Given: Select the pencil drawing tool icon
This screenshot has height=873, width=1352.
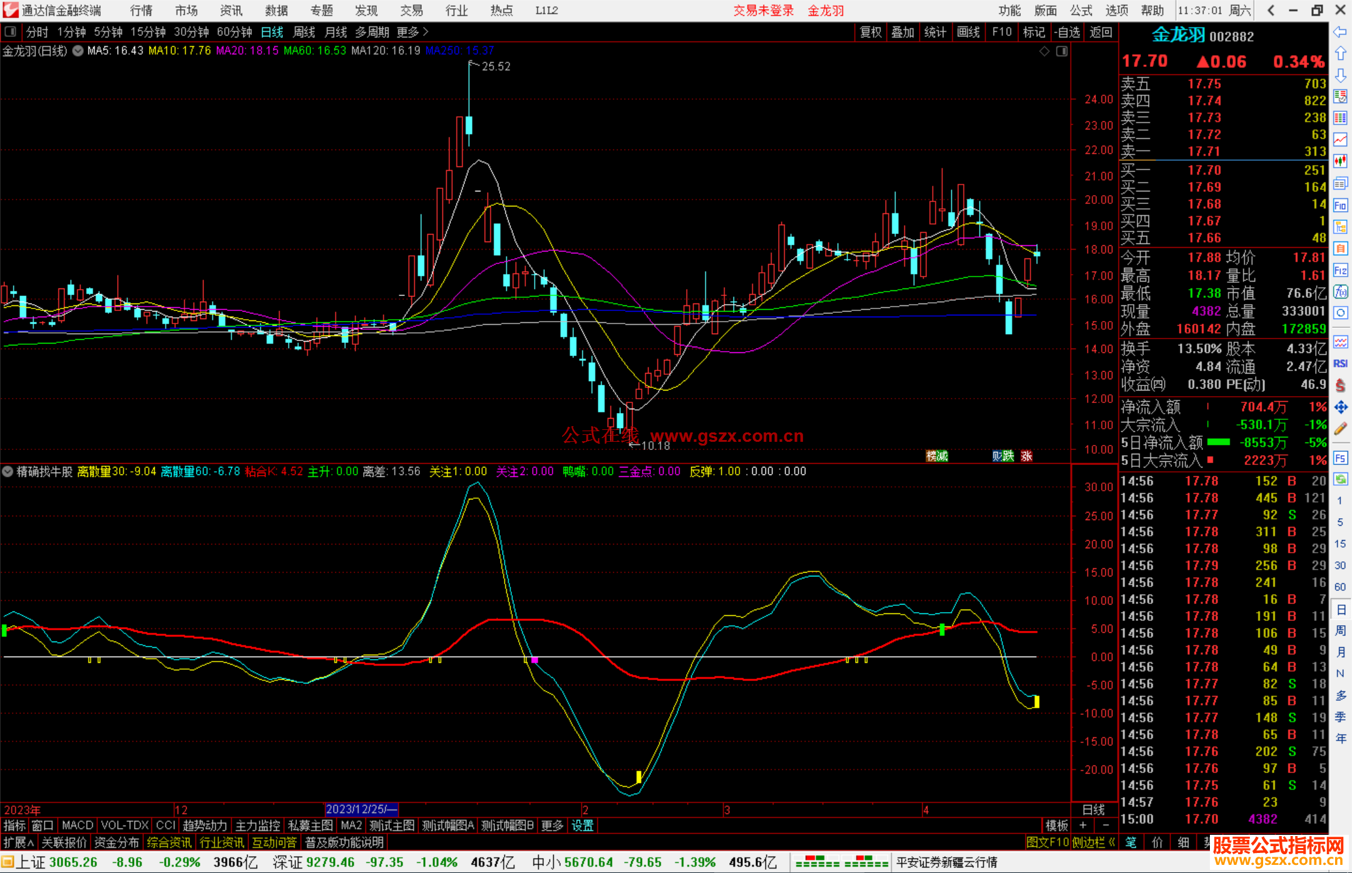Looking at the screenshot, I should pyautogui.click(x=1340, y=429).
